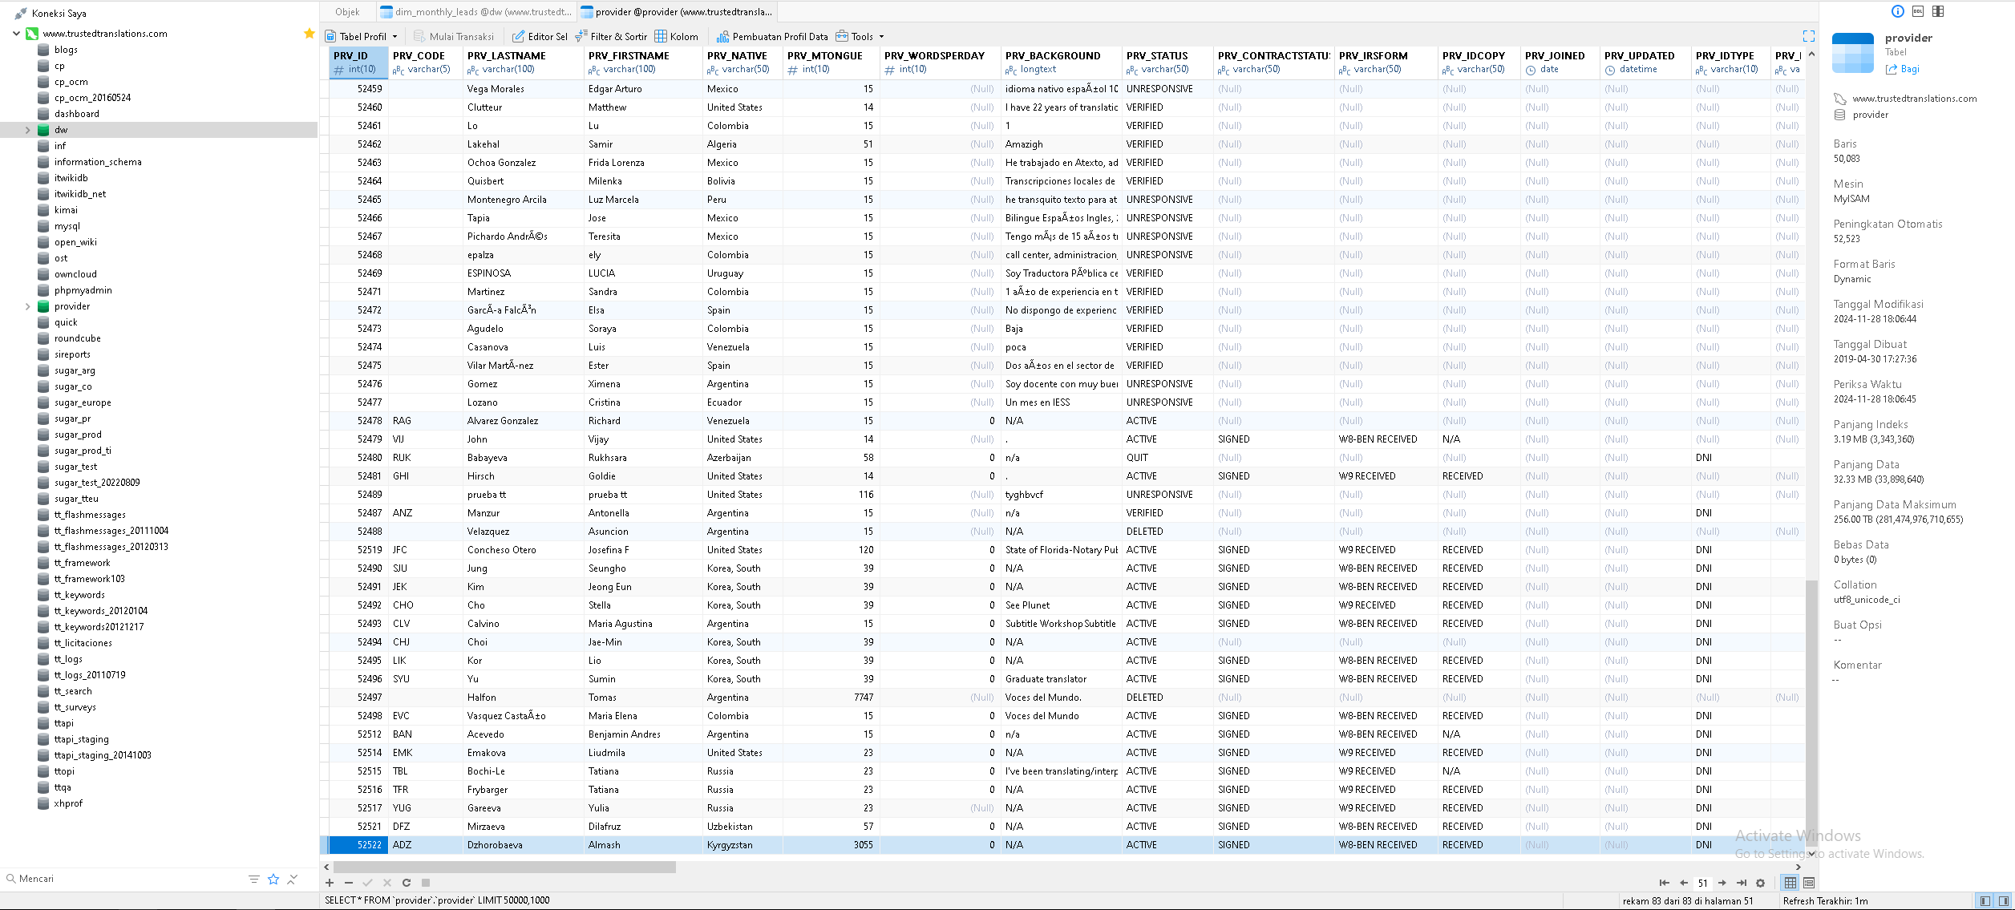
Task: Click the Bagi share link
Action: click(1903, 69)
